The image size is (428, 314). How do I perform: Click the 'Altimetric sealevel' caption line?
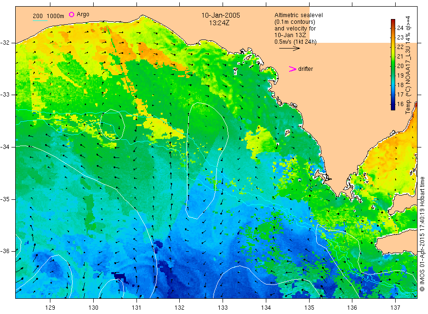pyautogui.click(x=299, y=15)
